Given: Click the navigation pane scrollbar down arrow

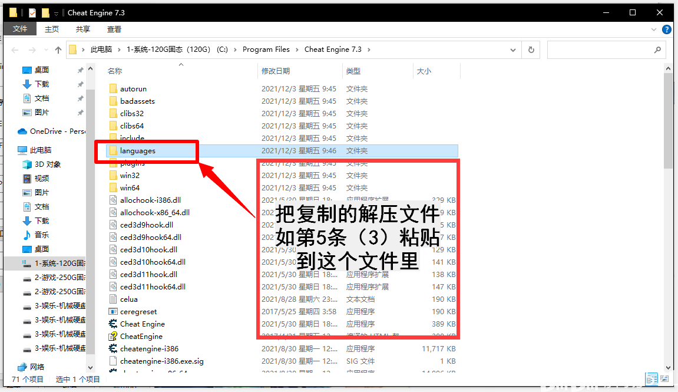Looking at the screenshot, I should (x=90, y=368).
